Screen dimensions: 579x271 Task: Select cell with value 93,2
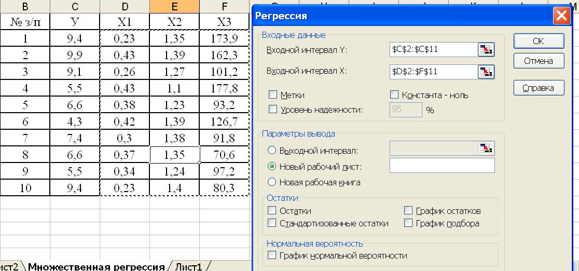[224, 105]
